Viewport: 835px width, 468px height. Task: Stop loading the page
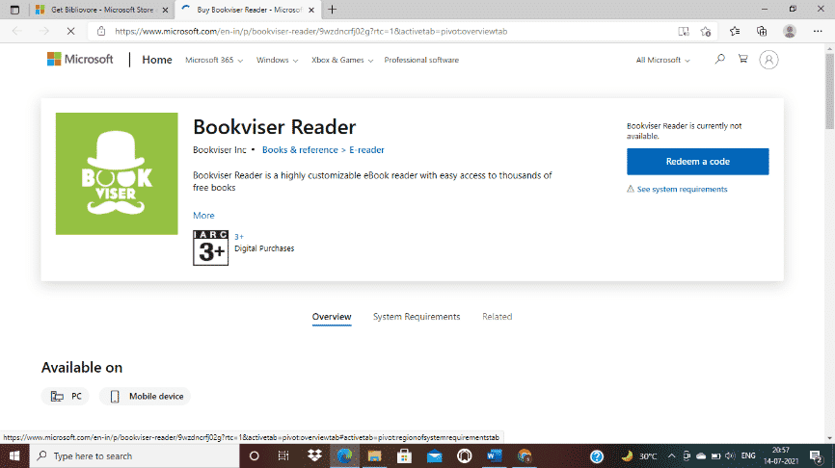70,32
